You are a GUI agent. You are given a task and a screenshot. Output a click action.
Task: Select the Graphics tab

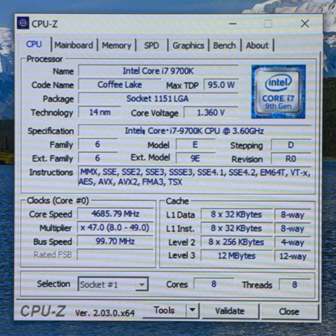[188, 45]
